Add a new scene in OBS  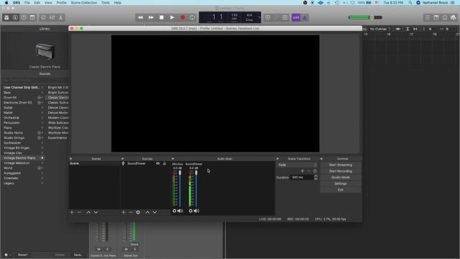[72, 212]
